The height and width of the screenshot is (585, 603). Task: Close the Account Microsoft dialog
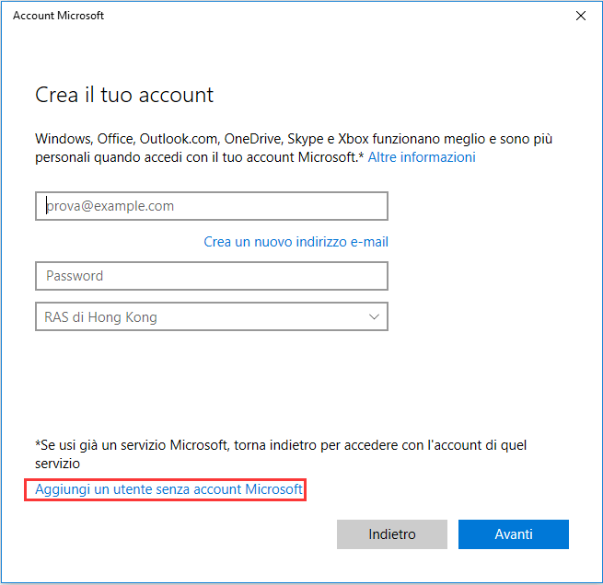(580, 16)
